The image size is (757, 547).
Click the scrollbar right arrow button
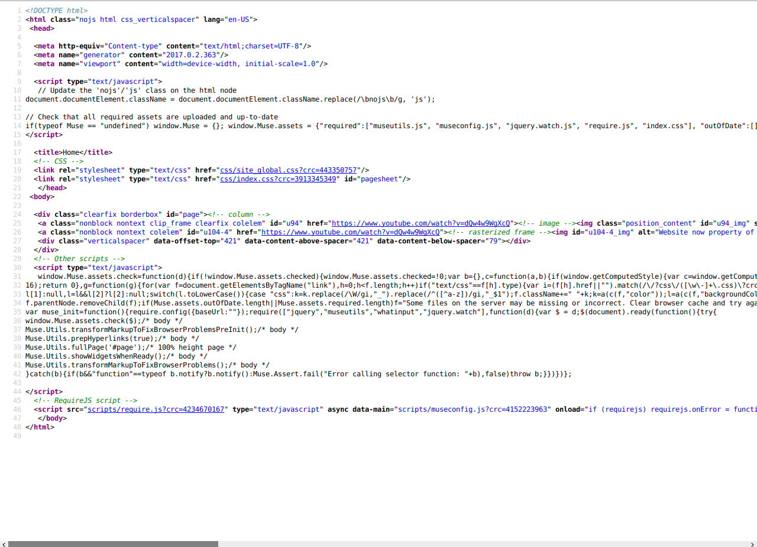click(x=753, y=543)
